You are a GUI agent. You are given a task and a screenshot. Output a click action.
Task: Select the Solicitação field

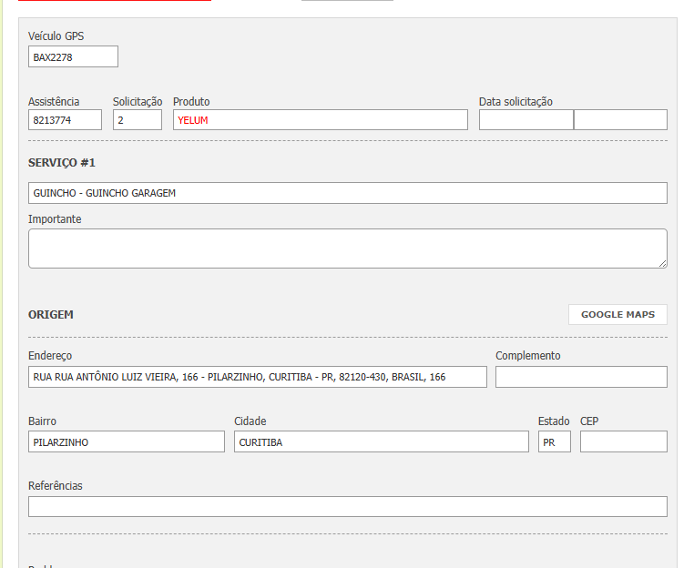pos(138,120)
